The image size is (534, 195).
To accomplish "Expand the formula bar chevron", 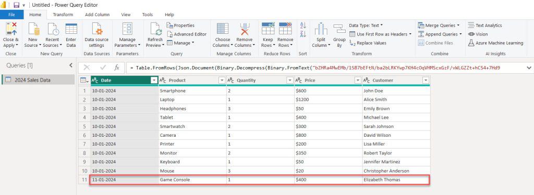I will (529, 68).
